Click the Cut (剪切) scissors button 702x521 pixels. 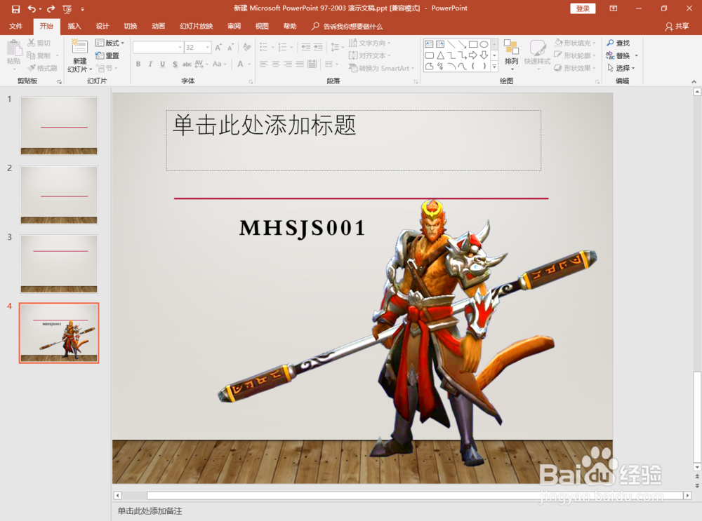pos(39,43)
